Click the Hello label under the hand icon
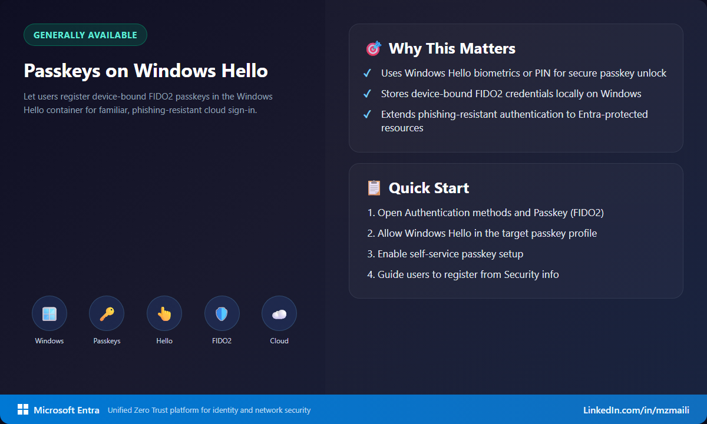Viewport: 707px width, 424px height. pyautogui.click(x=164, y=341)
